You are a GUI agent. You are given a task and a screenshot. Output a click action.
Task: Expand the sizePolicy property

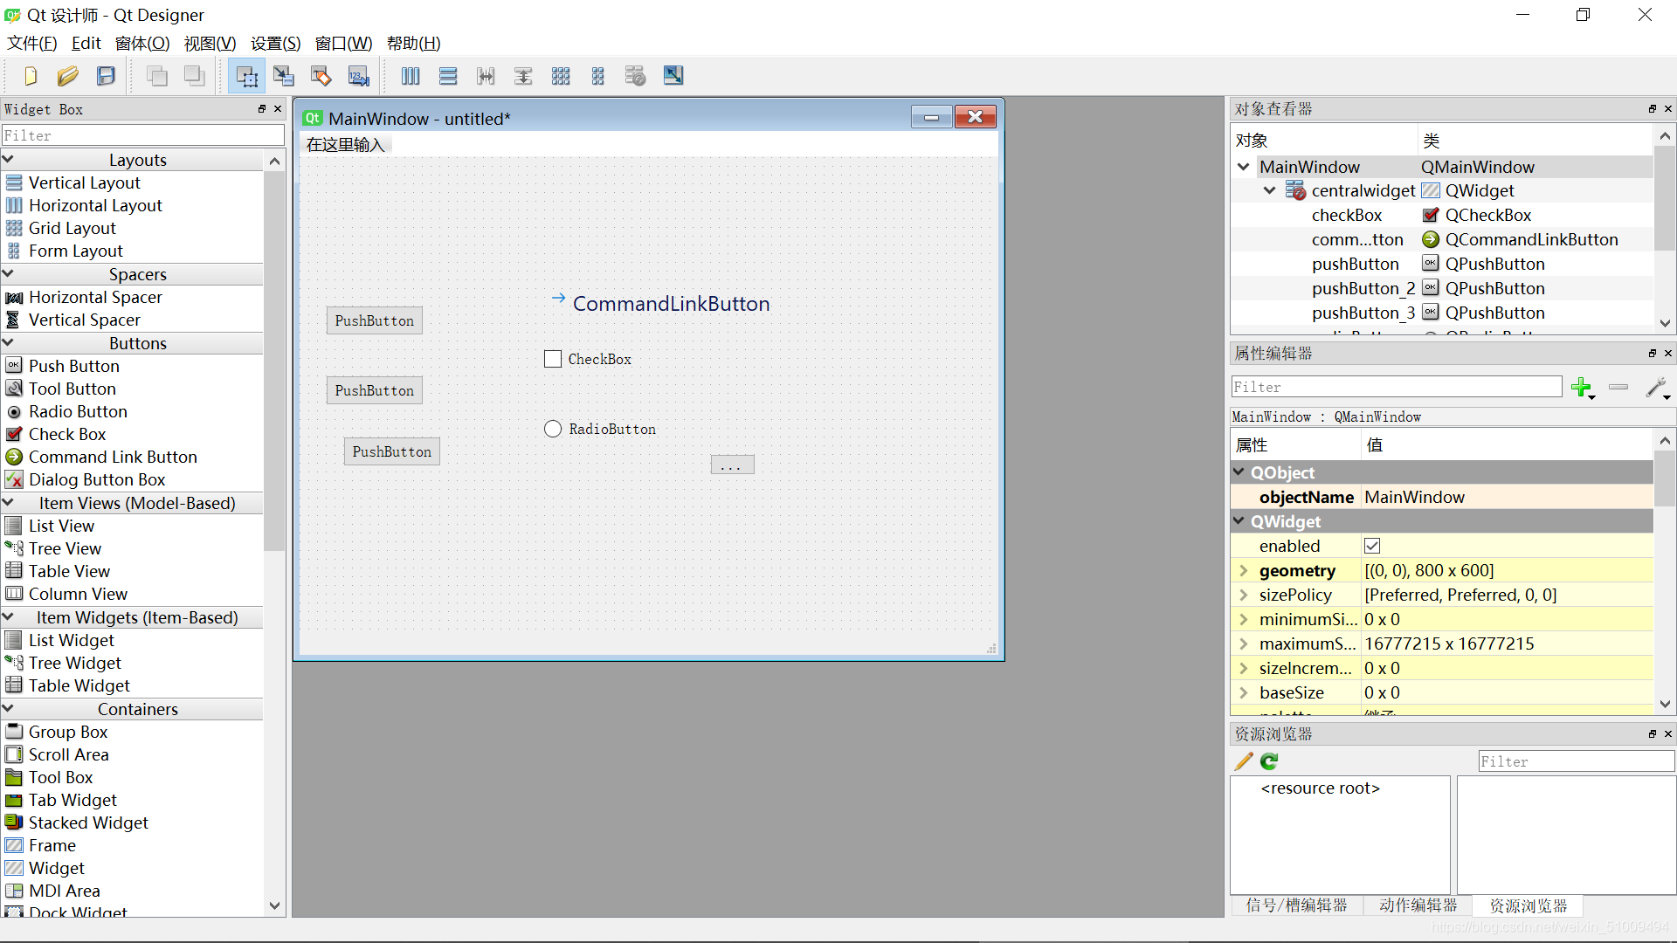point(1244,595)
